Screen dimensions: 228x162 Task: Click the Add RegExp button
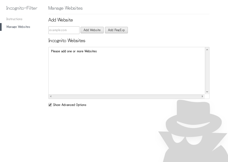point(116,30)
